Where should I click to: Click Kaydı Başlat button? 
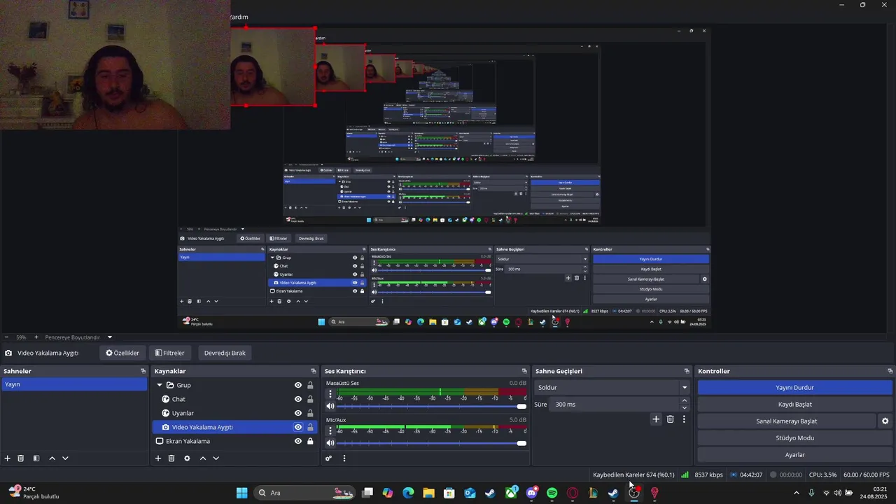point(794,405)
